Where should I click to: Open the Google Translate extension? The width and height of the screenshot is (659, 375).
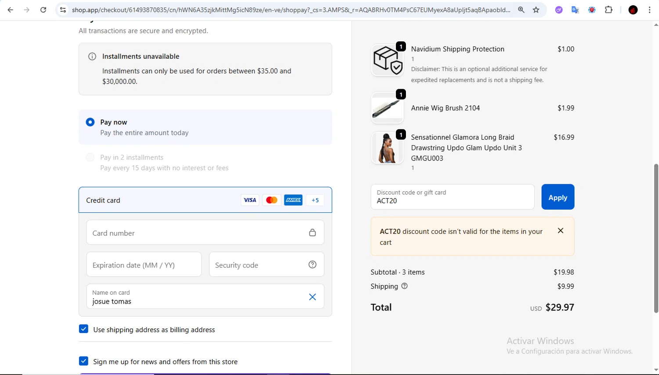point(575,10)
